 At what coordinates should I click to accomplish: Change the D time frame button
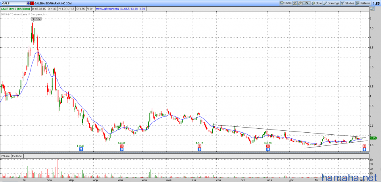tap(307, 3)
